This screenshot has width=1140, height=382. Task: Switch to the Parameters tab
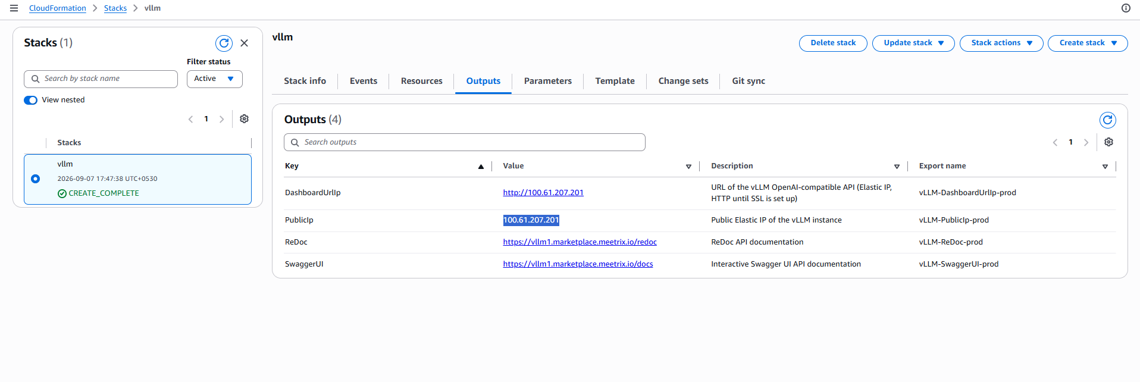[547, 81]
